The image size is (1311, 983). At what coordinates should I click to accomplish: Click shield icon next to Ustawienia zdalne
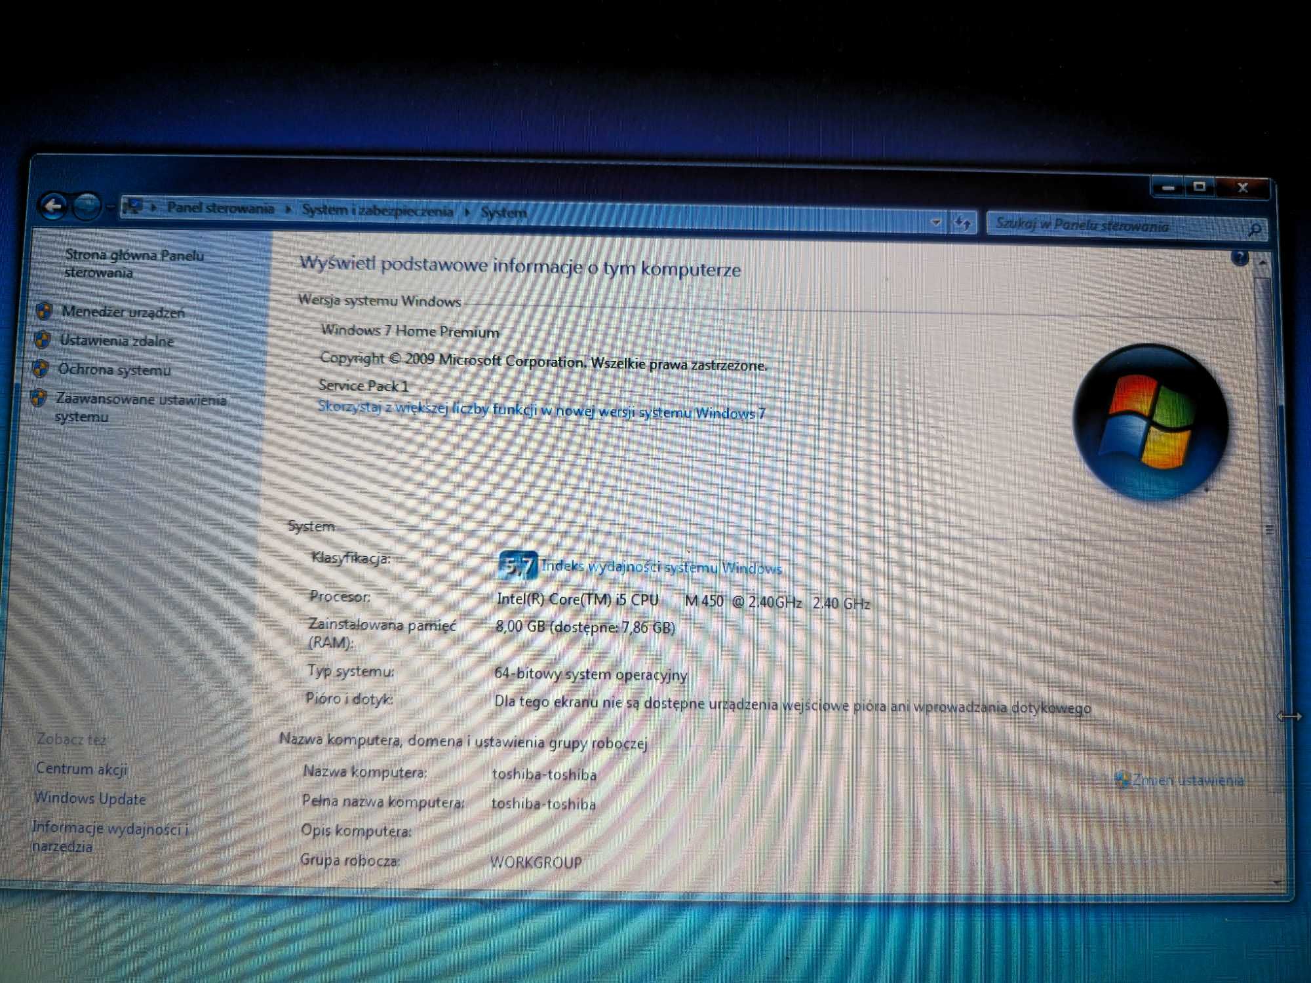pyautogui.click(x=42, y=339)
